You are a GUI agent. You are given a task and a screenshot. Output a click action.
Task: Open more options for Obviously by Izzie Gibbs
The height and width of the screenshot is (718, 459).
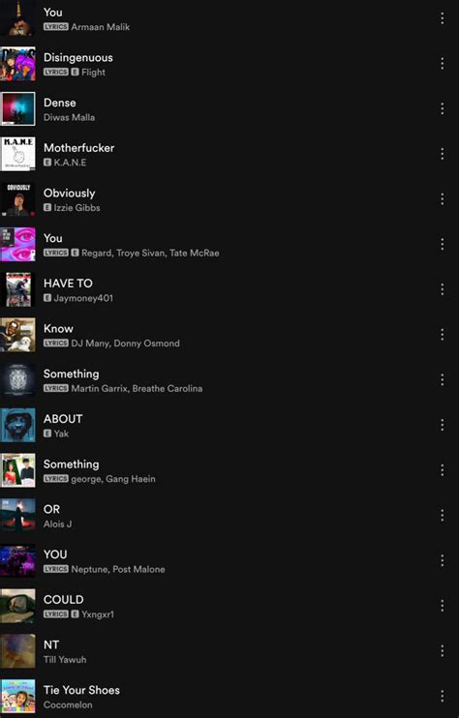pos(442,199)
